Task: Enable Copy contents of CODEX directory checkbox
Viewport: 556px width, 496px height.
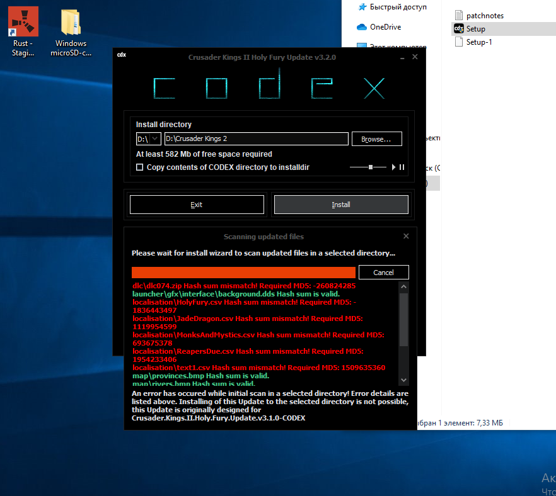Action: pyautogui.click(x=140, y=167)
